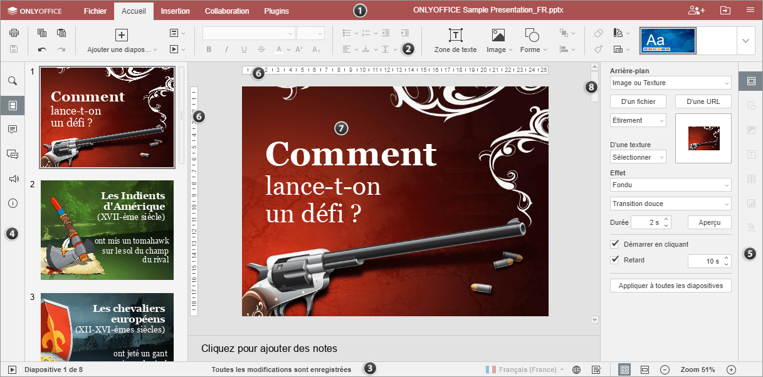
Task: Expand the Image ou Texture dropdown
Action: (670, 83)
